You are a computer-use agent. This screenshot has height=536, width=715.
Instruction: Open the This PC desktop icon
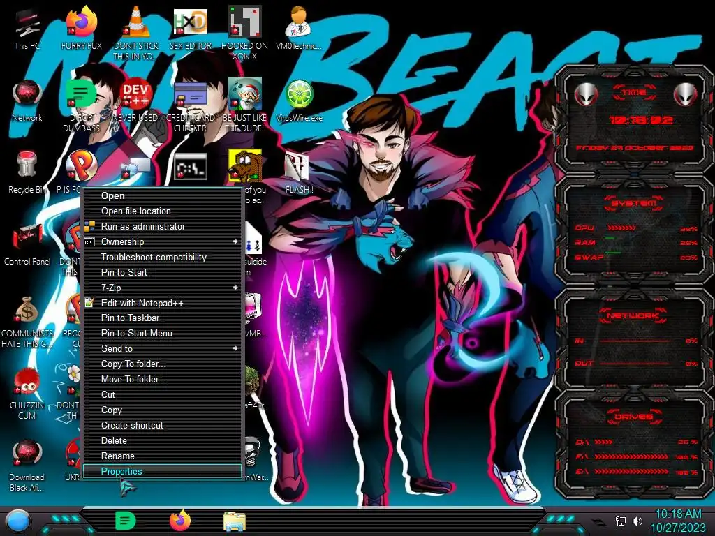pos(27,29)
